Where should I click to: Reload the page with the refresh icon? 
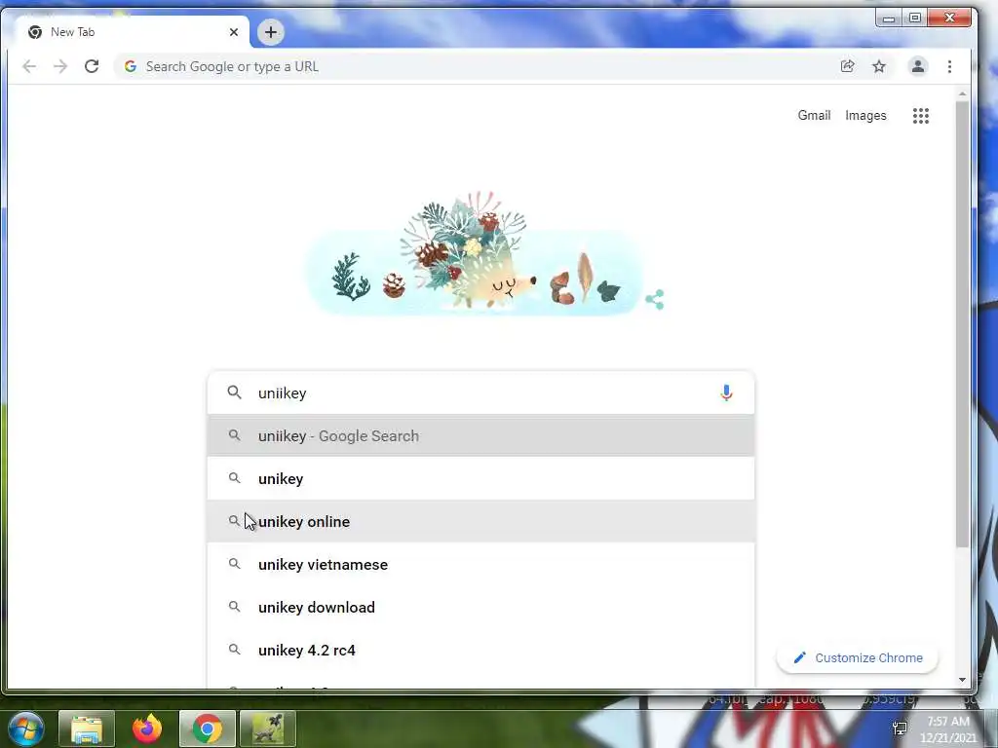[92, 66]
